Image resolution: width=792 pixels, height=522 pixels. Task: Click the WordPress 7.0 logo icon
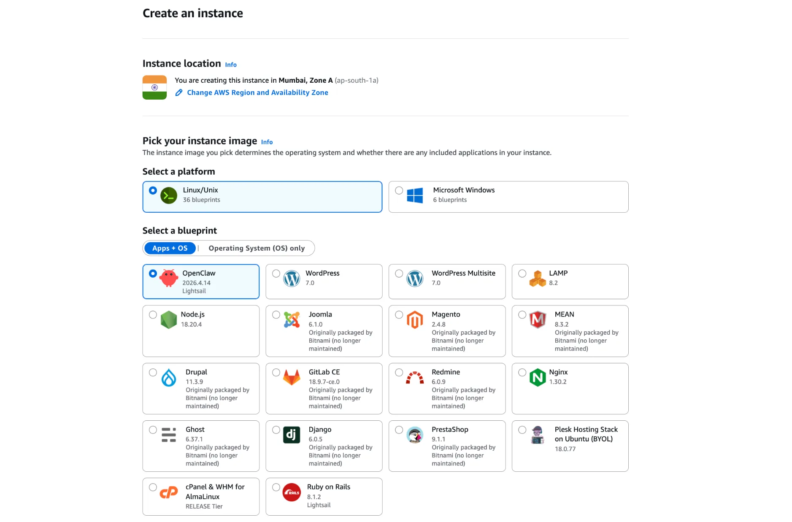(292, 279)
